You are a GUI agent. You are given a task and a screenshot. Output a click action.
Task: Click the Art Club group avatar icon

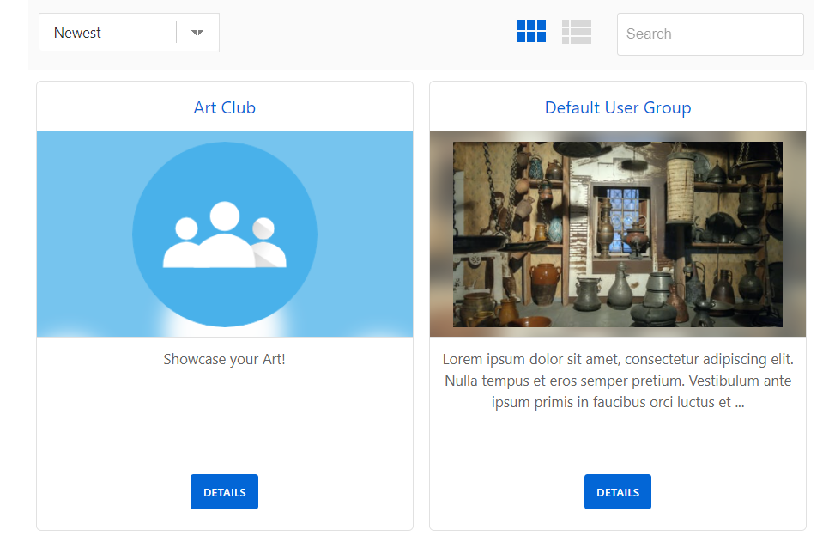click(x=224, y=233)
